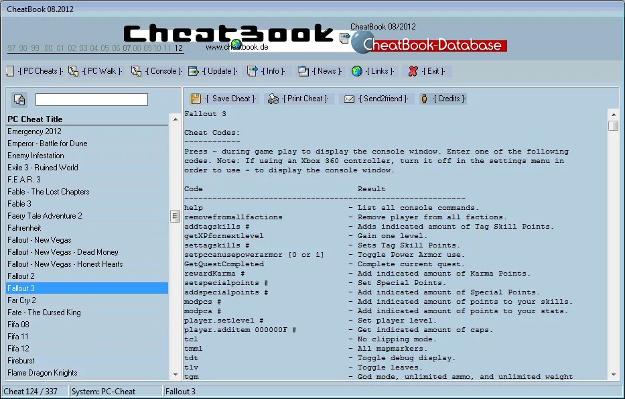Click the Info document icon
The height and width of the screenshot is (399, 625).
point(253,71)
